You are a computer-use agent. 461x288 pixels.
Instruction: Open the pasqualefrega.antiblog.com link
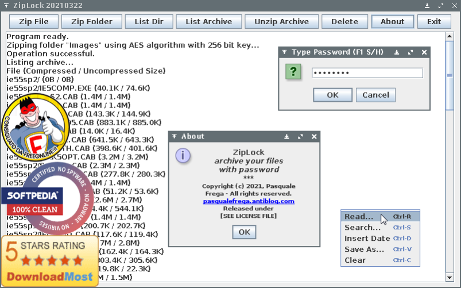point(249,201)
